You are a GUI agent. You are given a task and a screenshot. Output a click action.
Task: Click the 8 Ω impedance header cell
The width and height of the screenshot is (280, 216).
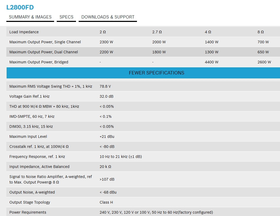260,32
